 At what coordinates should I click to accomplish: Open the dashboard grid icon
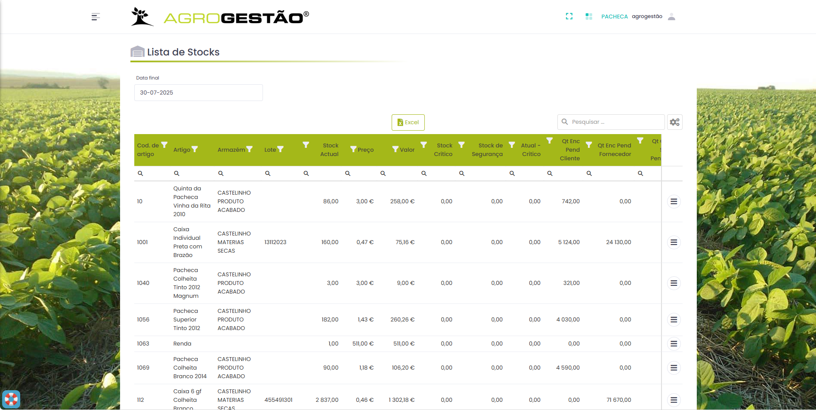589,16
